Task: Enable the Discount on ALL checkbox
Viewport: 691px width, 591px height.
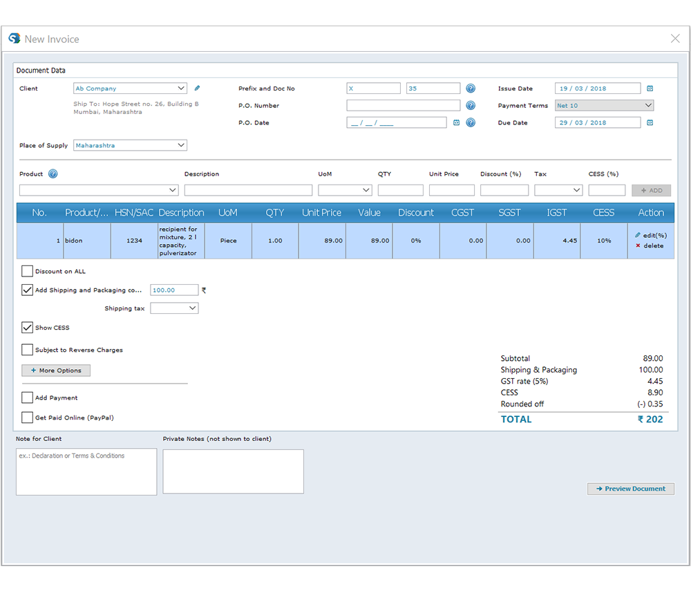Action: (28, 272)
